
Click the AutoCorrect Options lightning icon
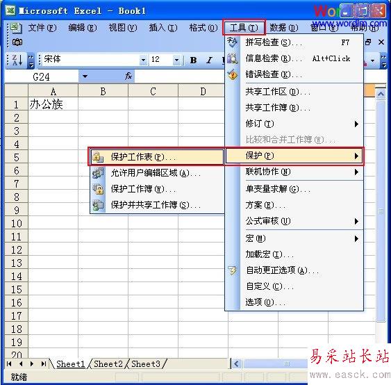point(233,270)
